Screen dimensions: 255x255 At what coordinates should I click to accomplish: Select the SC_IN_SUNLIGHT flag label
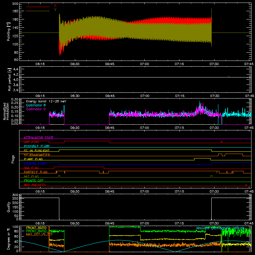pyautogui.click(x=37, y=150)
